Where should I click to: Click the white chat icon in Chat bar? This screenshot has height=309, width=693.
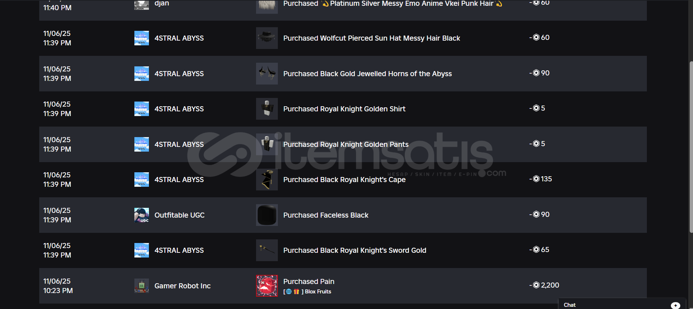tap(675, 305)
